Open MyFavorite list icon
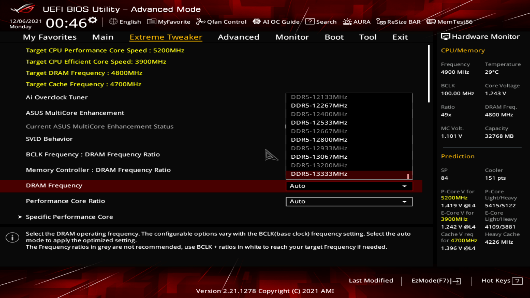 point(151,22)
